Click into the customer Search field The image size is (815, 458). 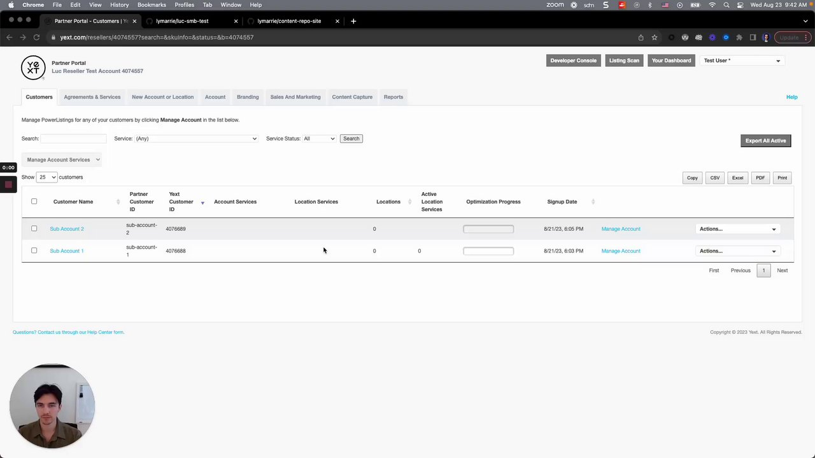pos(74,139)
